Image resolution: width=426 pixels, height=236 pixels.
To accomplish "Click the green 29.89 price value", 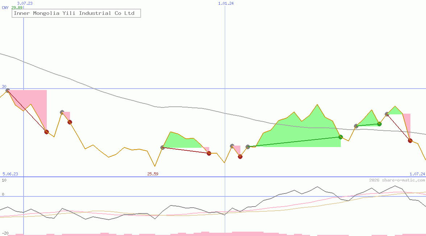I will pyautogui.click(x=17, y=8).
